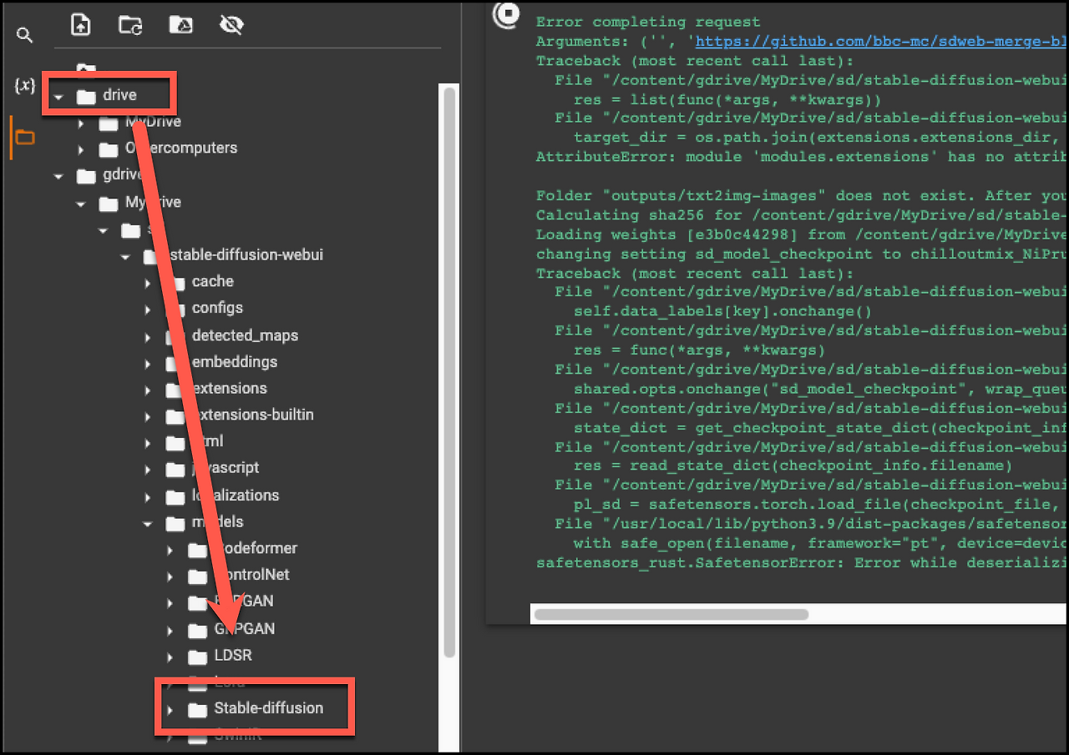Collapse the gdrive folder
The height and width of the screenshot is (755, 1069).
pos(58,177)
